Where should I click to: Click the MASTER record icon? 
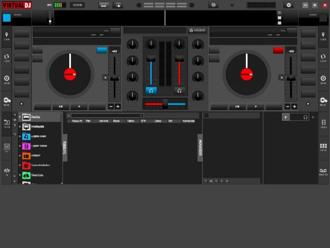tap(323, 171)
